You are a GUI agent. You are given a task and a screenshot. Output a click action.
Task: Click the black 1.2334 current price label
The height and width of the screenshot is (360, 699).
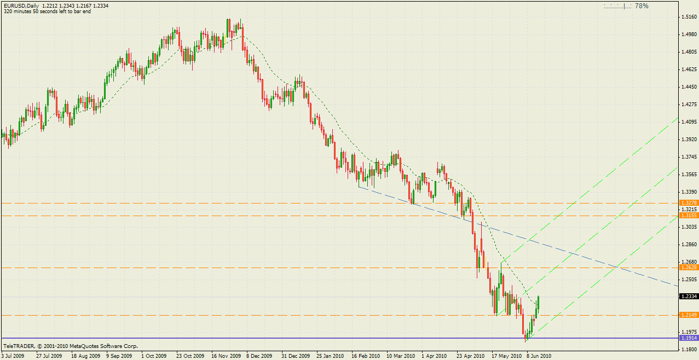(688, 297)
